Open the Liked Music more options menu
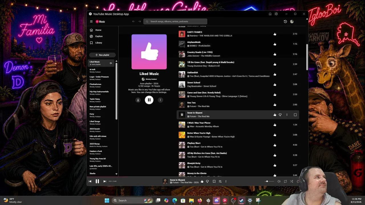The height and width of the screenshot is (205, 365). [160, 100]
